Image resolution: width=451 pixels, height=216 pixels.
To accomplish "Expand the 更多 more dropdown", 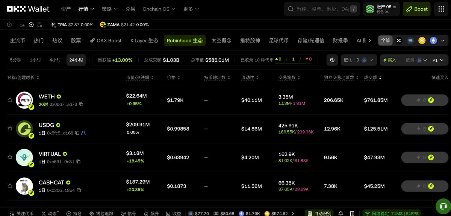I will coord(191,9).
